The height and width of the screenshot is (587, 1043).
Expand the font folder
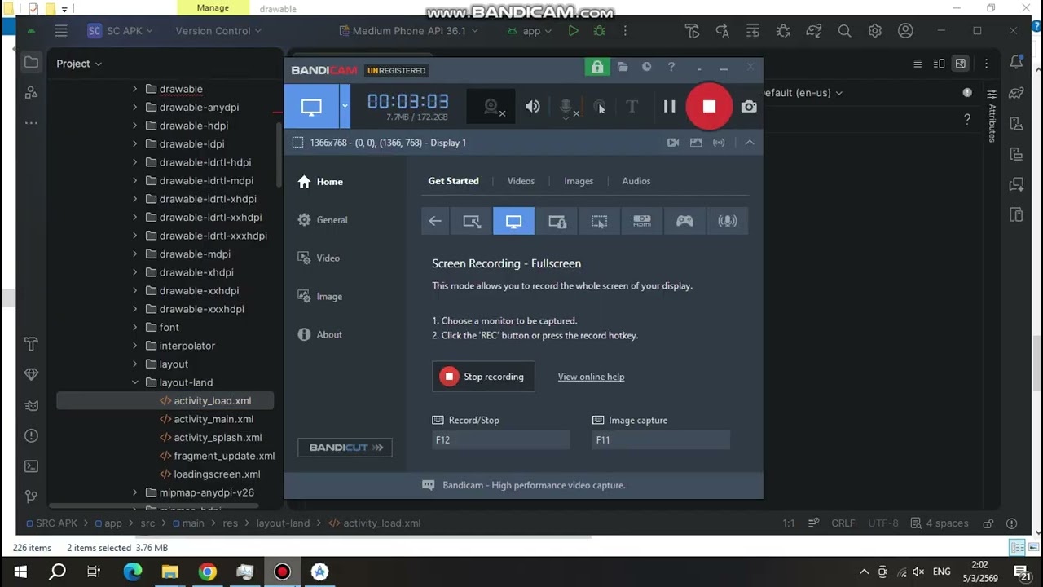135,327
